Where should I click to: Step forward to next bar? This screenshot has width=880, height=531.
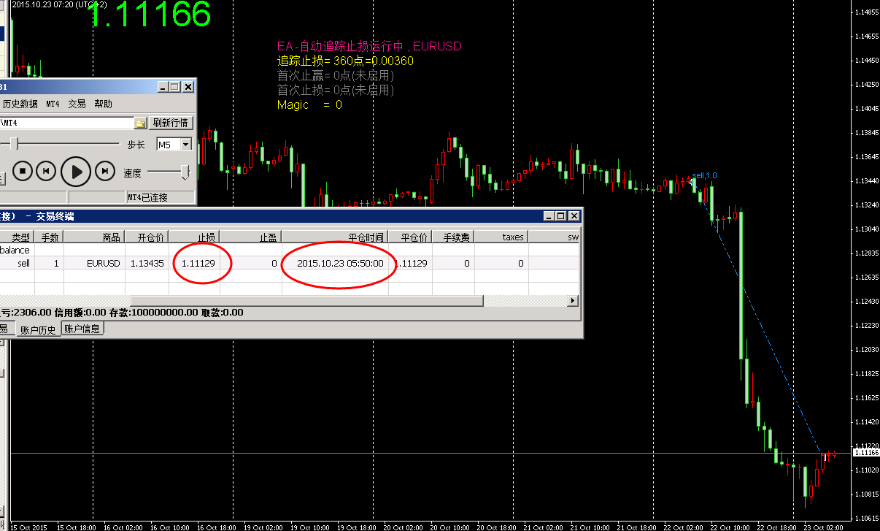click(106, 172)
